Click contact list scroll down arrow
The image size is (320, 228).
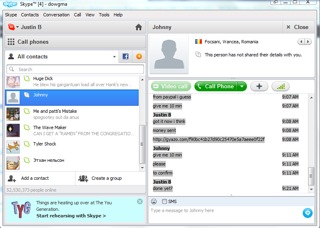[142, 168]
